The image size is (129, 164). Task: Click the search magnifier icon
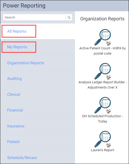click(69, 17)
